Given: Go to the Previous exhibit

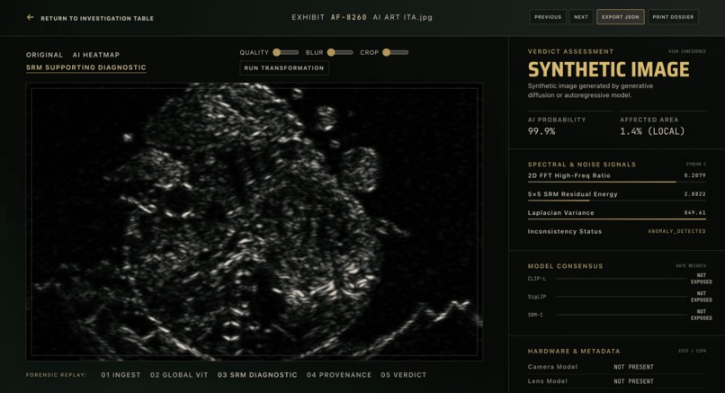Looking at the screenshot, I should (x=548, y=17).
